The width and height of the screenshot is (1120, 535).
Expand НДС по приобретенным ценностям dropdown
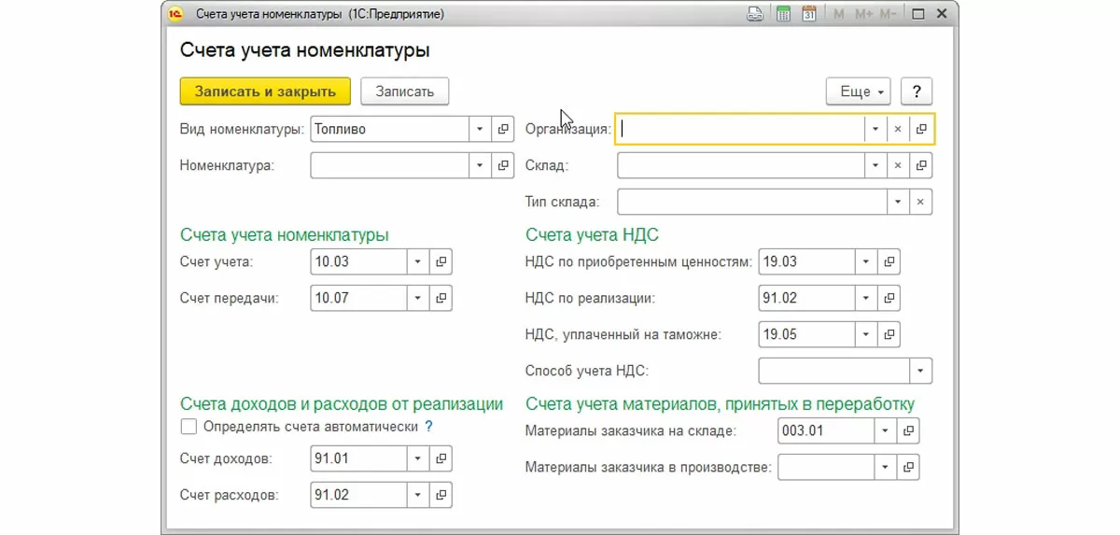(x=866, y=262)
